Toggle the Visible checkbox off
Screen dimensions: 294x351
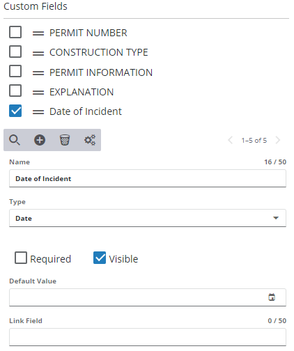point(100,258)
